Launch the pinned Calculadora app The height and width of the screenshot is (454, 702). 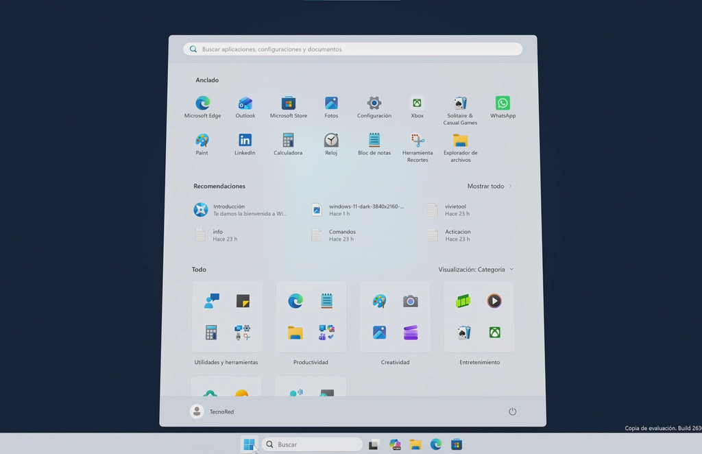tap(288, 144)
